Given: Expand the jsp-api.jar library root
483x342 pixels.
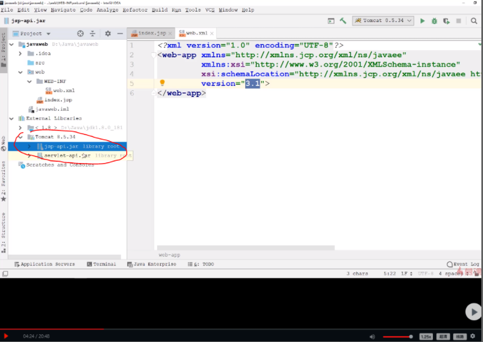Looking at the screenshot, I should (x=30, y=146).
